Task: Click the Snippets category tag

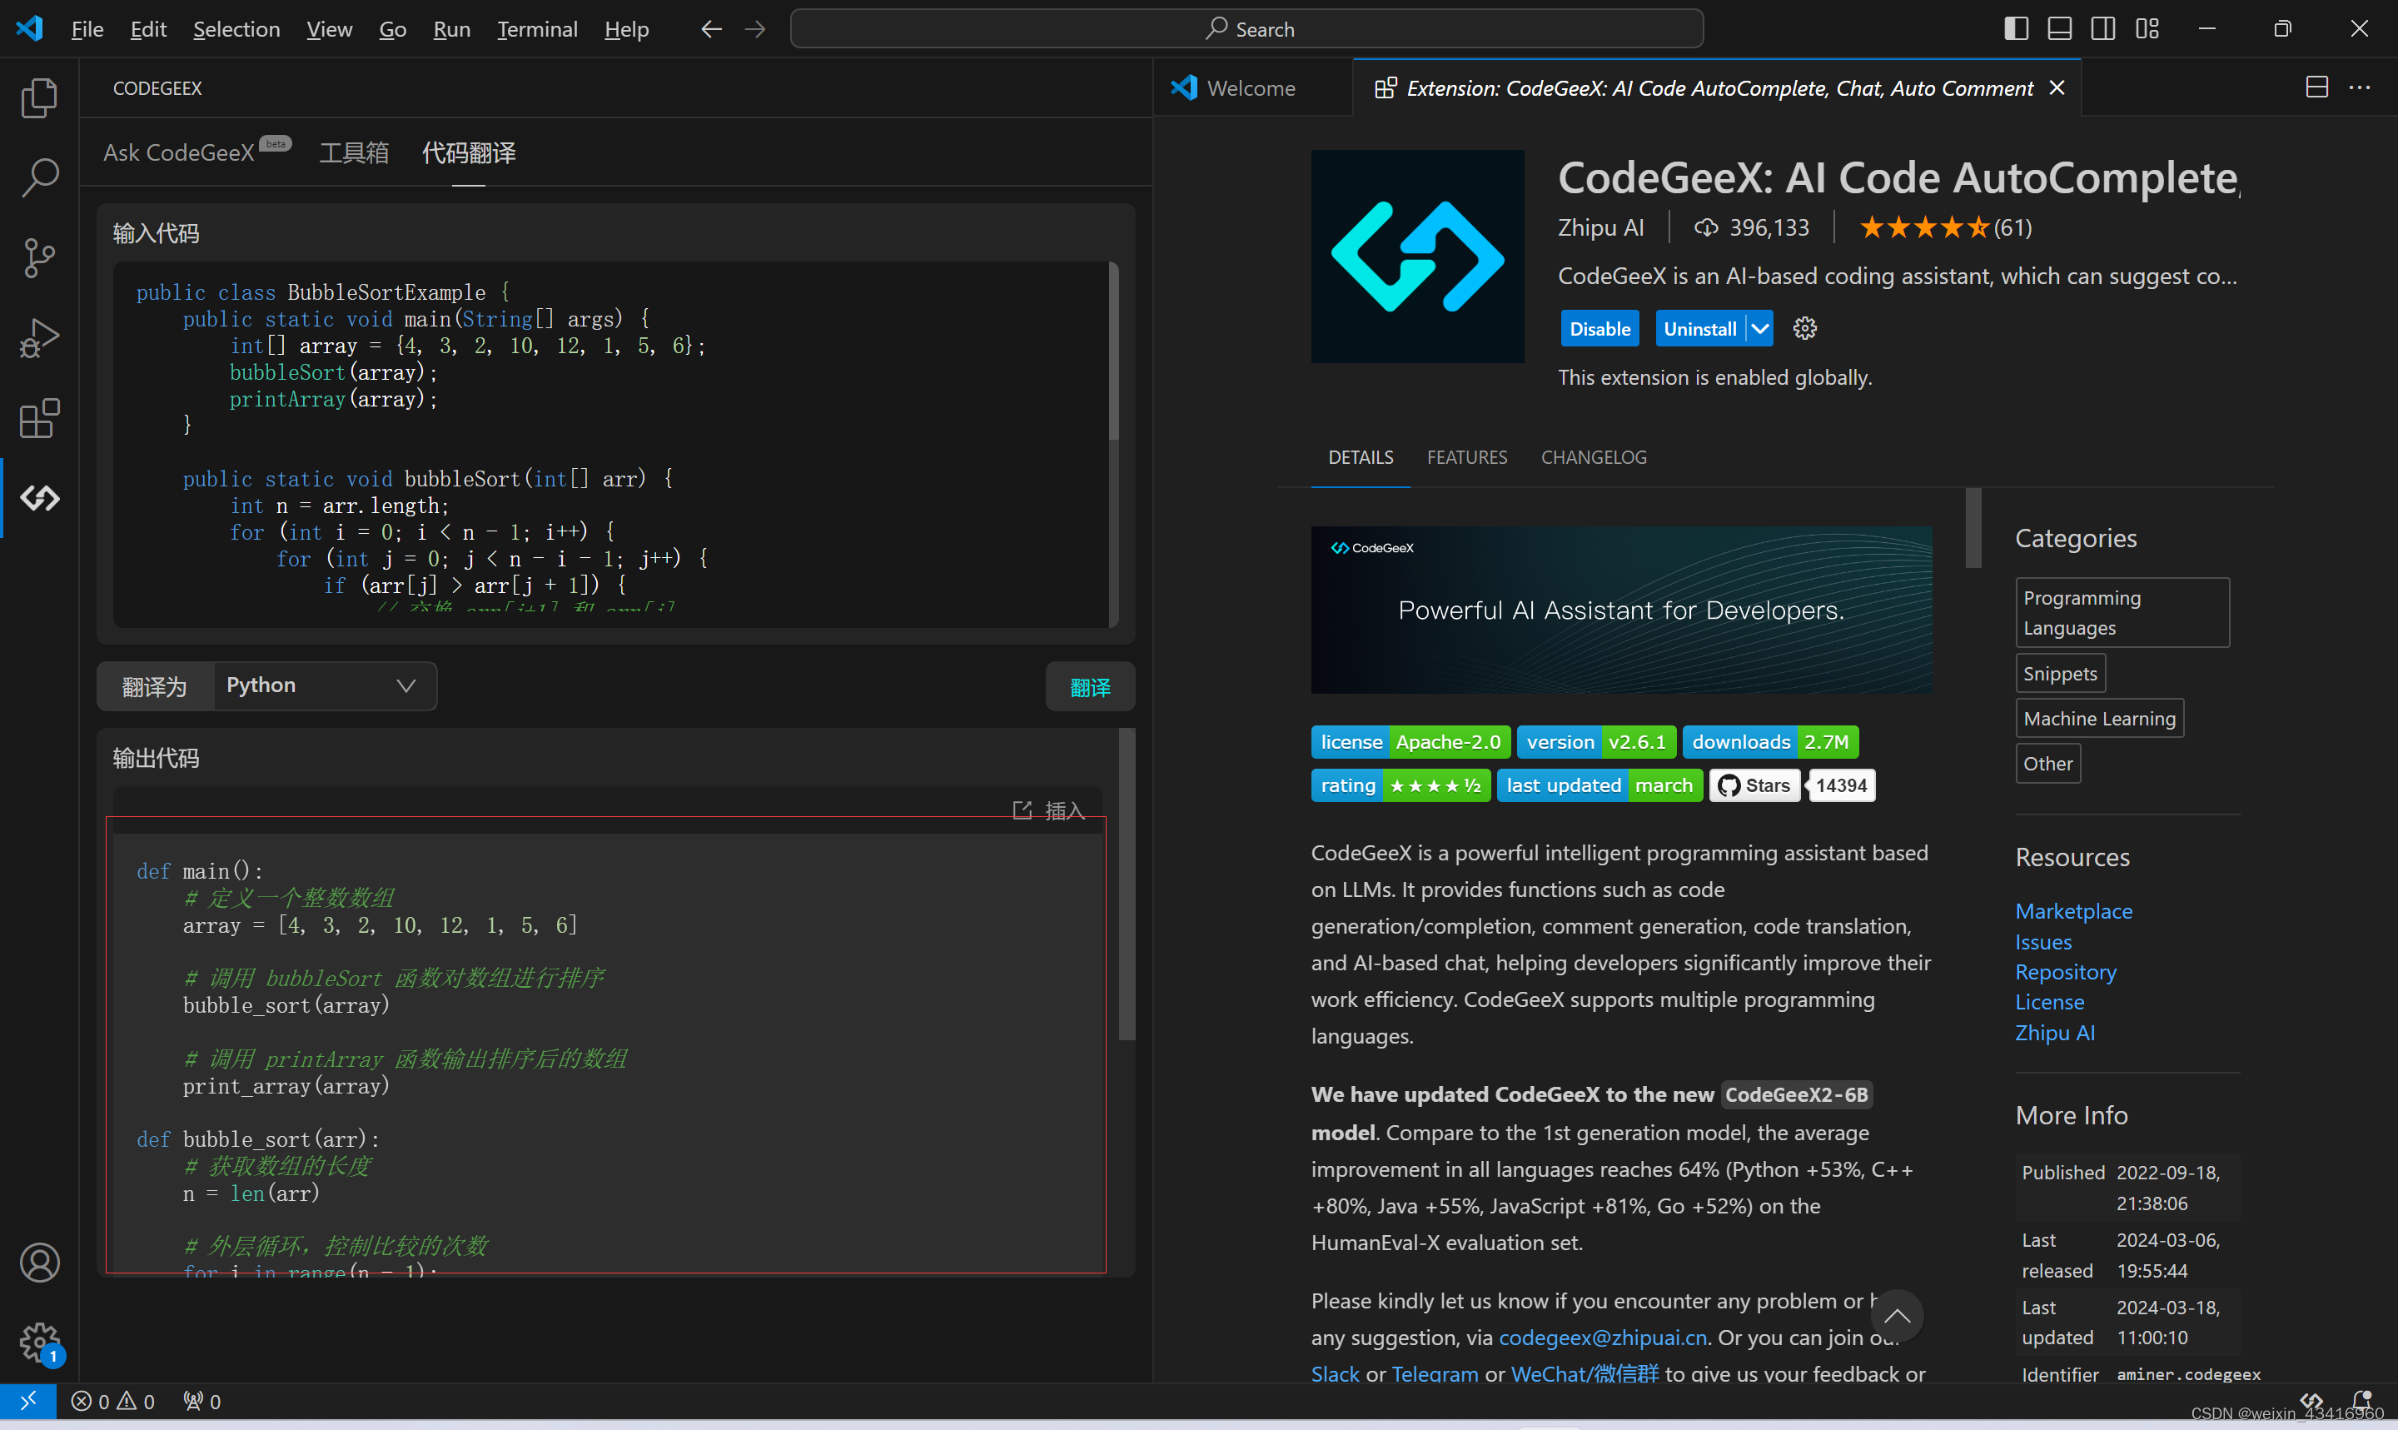Action: (x=2060, y=674)
